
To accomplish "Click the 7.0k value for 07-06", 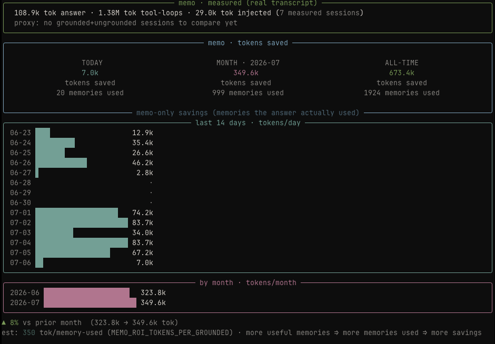I will click(145, 262).
